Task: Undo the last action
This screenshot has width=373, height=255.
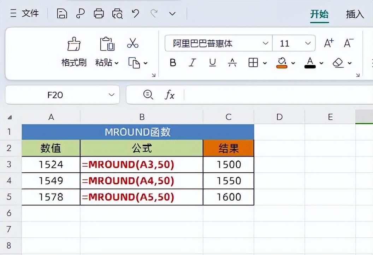Action: [x=136, y=13]
